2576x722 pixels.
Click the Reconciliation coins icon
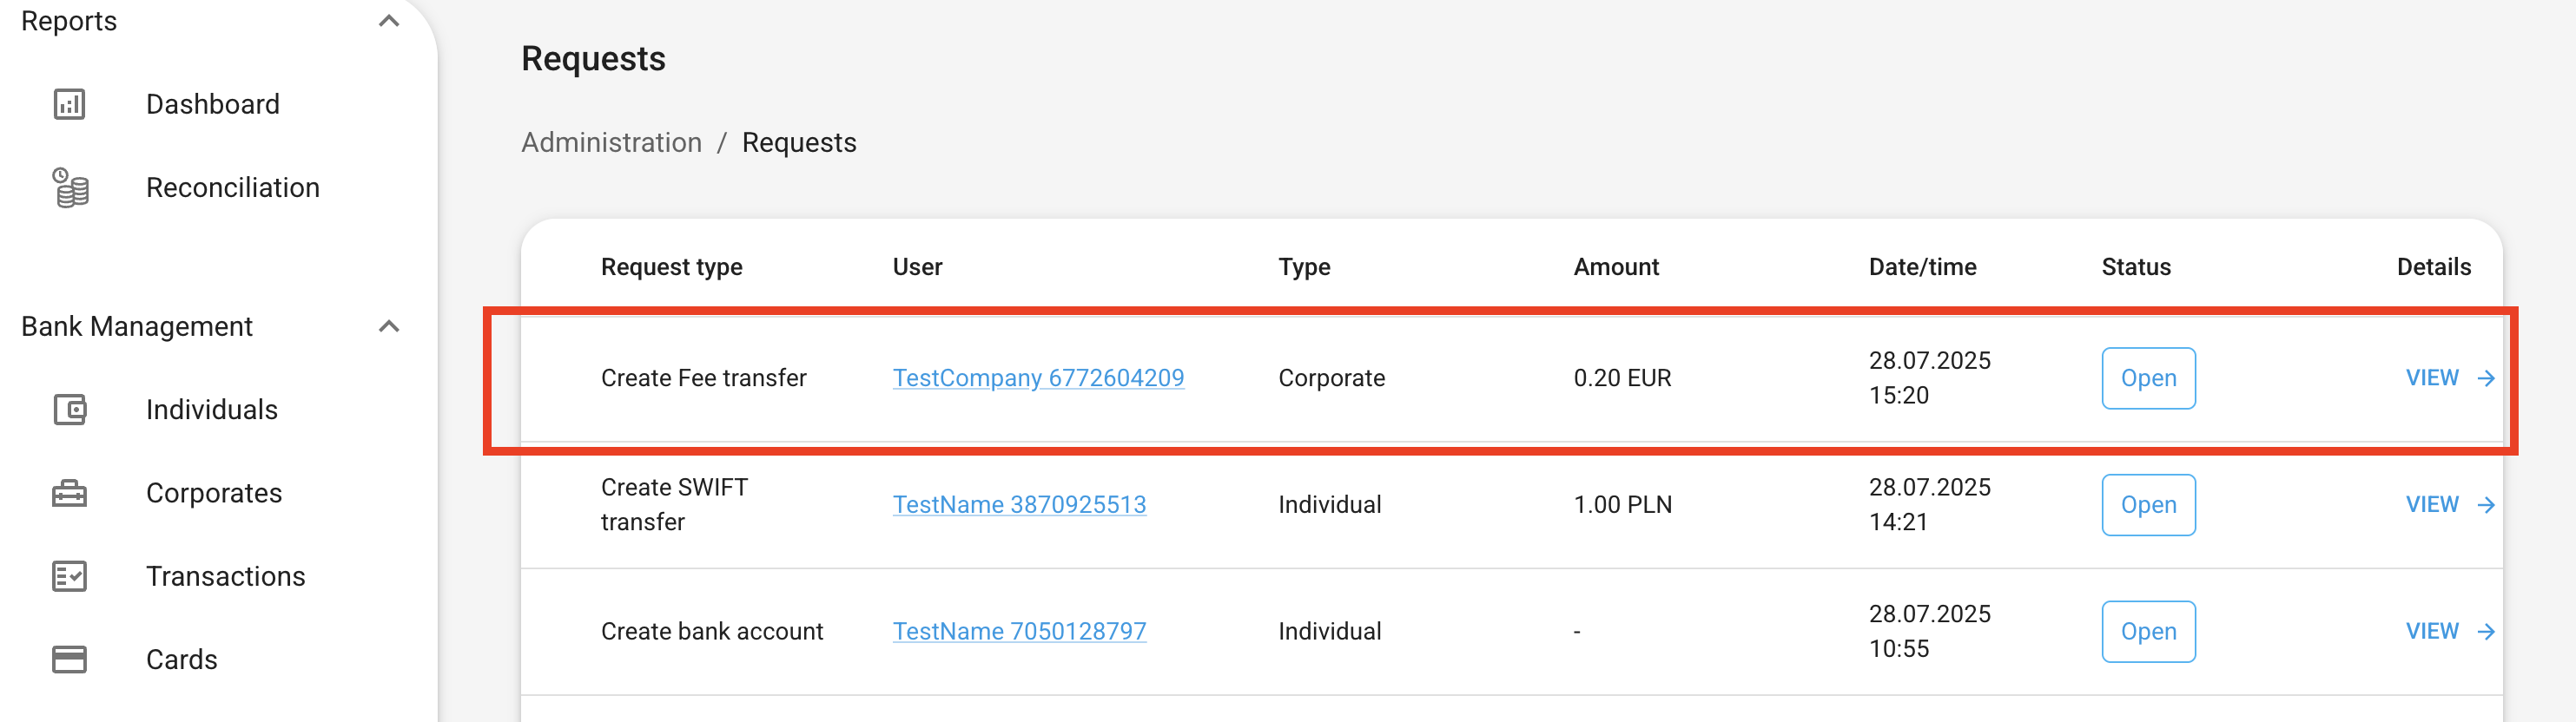click(x=70, y=187)
